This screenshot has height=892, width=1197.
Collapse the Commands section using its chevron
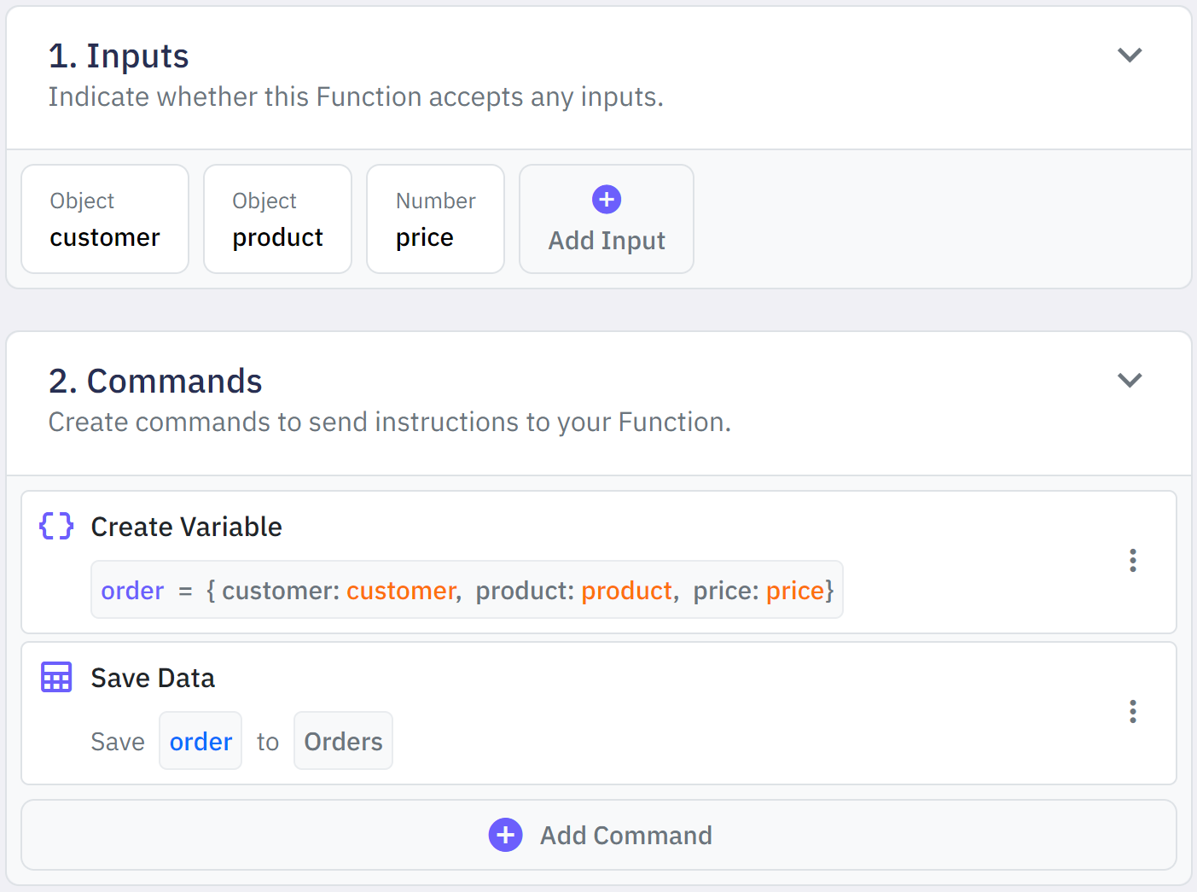[x=1130, y=381]
